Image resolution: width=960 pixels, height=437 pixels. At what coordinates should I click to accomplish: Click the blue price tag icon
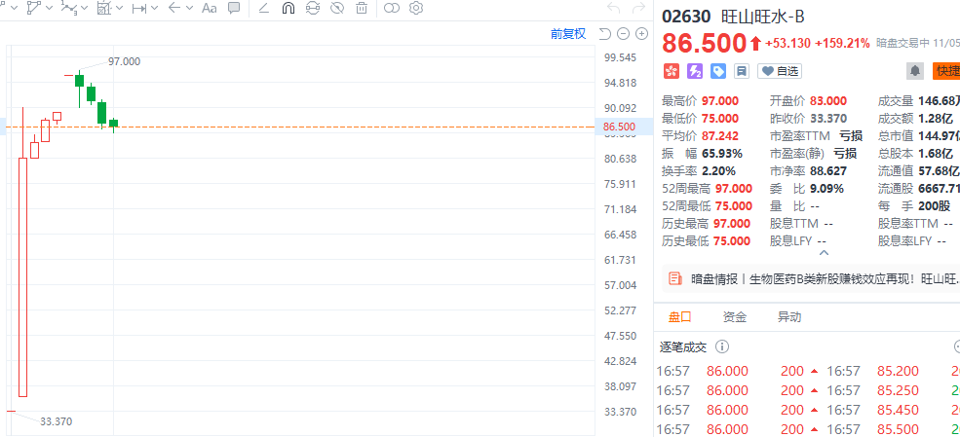(x=717, y=71)
